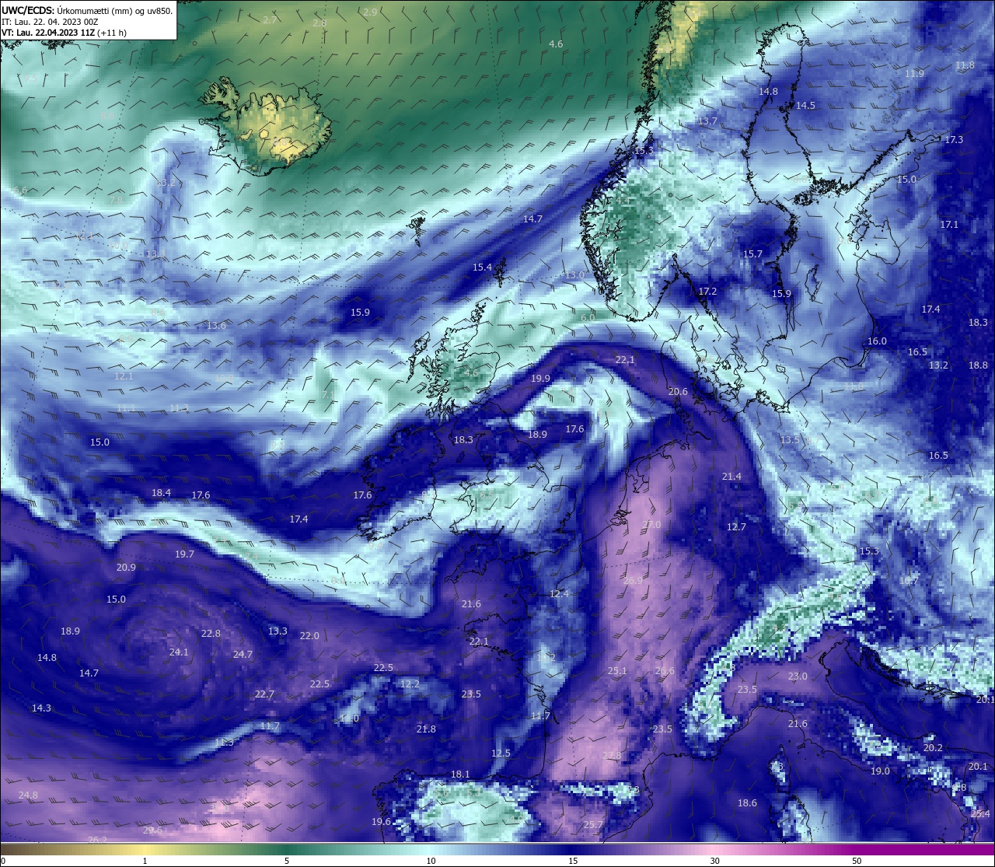Click the IT initial time line '22. 04. 2023 00Z'
995x867 pixels.
(x=50, y=22)
